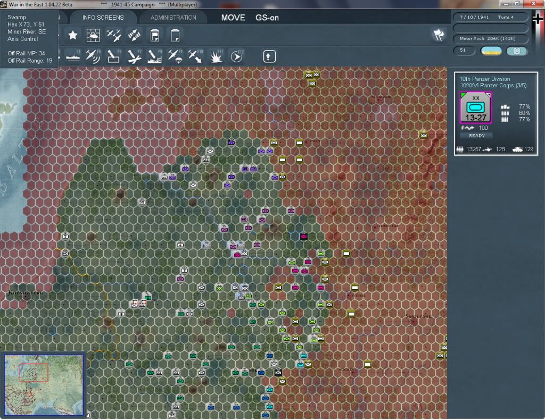Click the opposing striped arrows toolbar icon

[x=134, y=35]
